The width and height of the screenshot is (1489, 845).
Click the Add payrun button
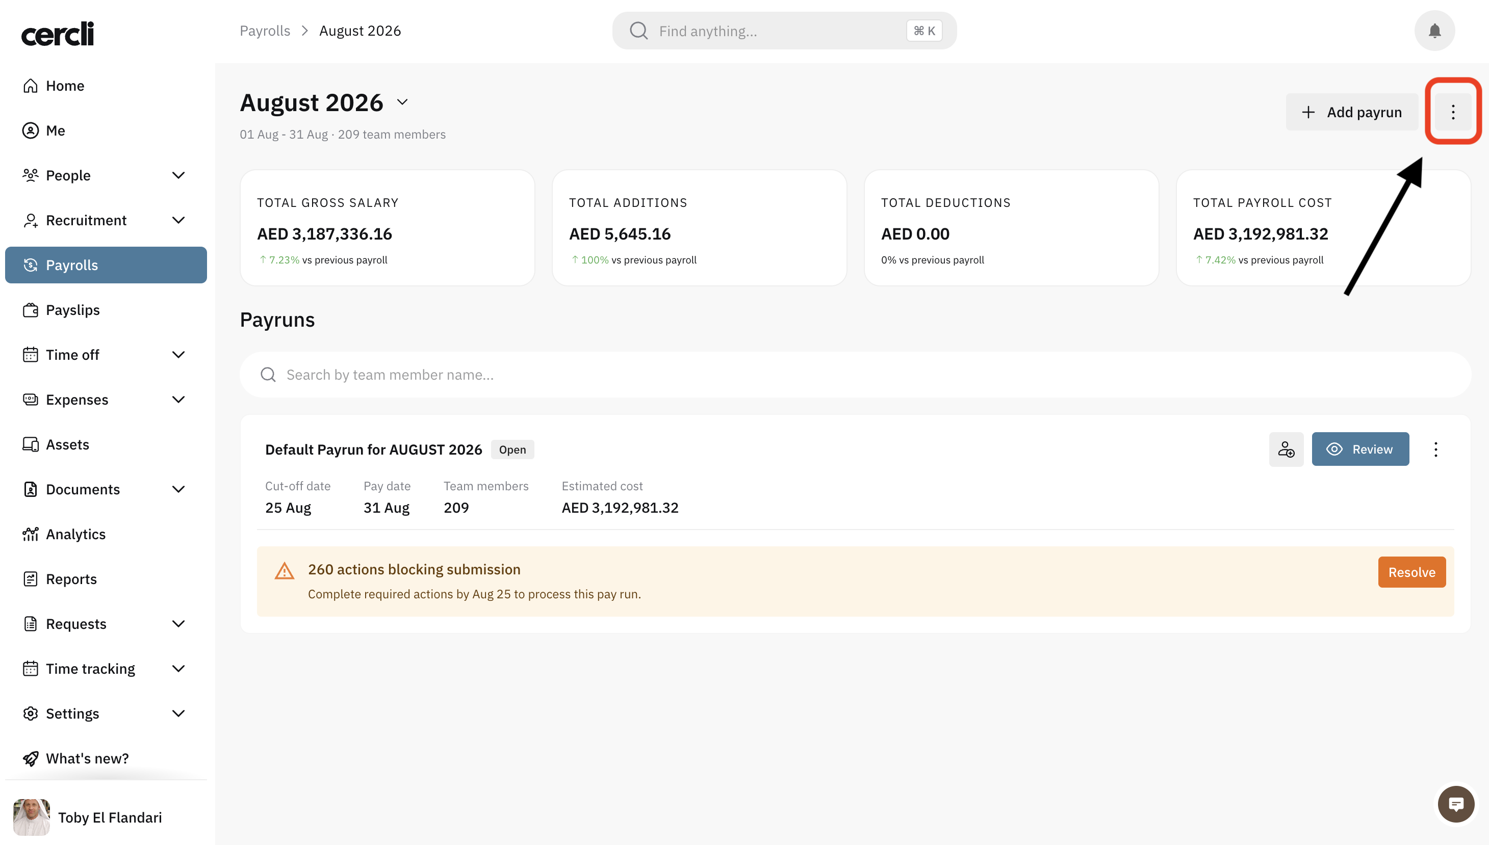[1352, 112]
